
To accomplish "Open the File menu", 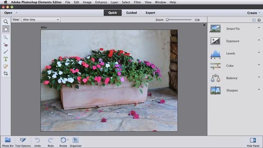I will coord(67,2).
